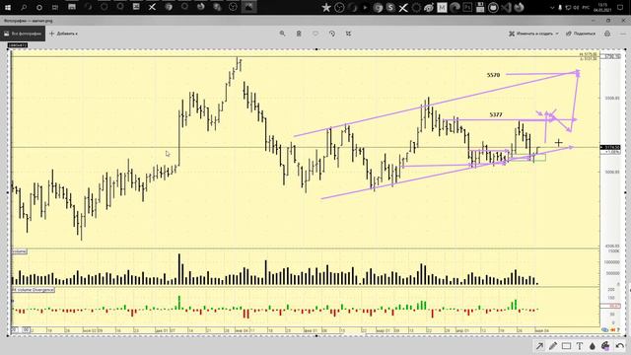Open the floppy disk app in taskbar
The height and width of the screenshot is (355, 631).
click(480, 7)
